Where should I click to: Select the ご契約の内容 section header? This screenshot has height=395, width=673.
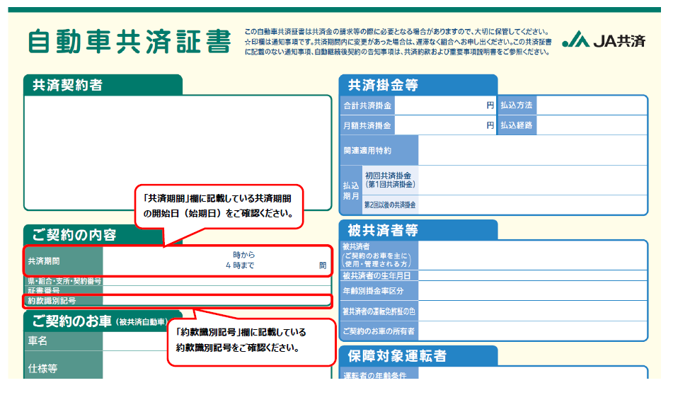(x=103, y=234)
